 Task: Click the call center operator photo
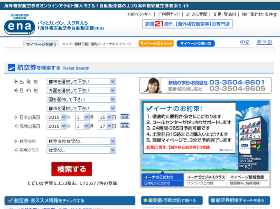point(152,85)
